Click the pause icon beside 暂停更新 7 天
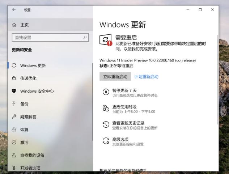Screen dimensions: 229x174 click(x=106, y=92)
